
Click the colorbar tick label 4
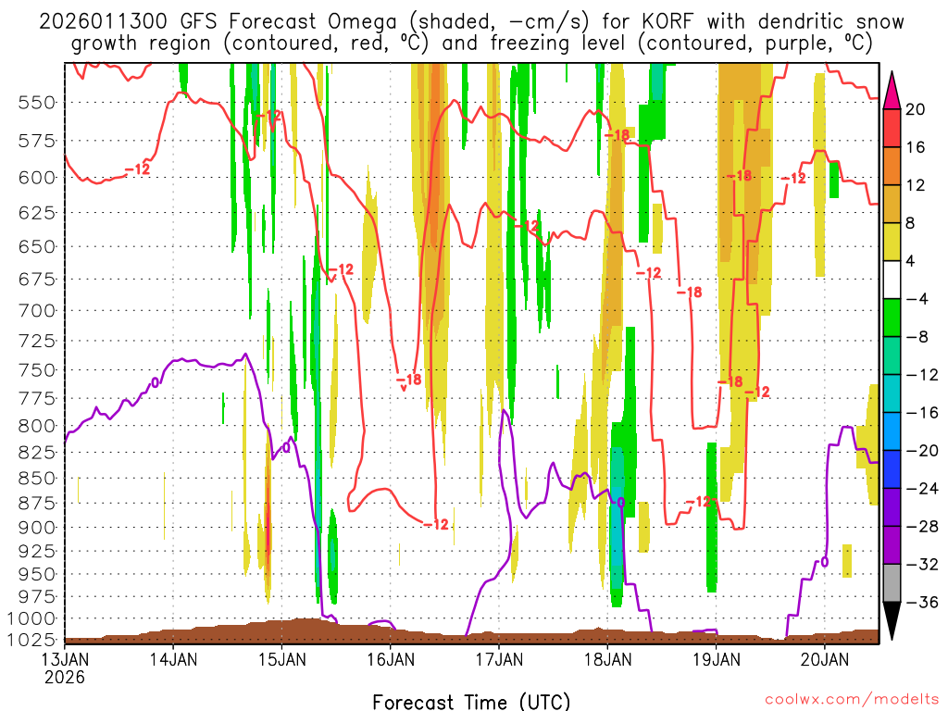911,261
